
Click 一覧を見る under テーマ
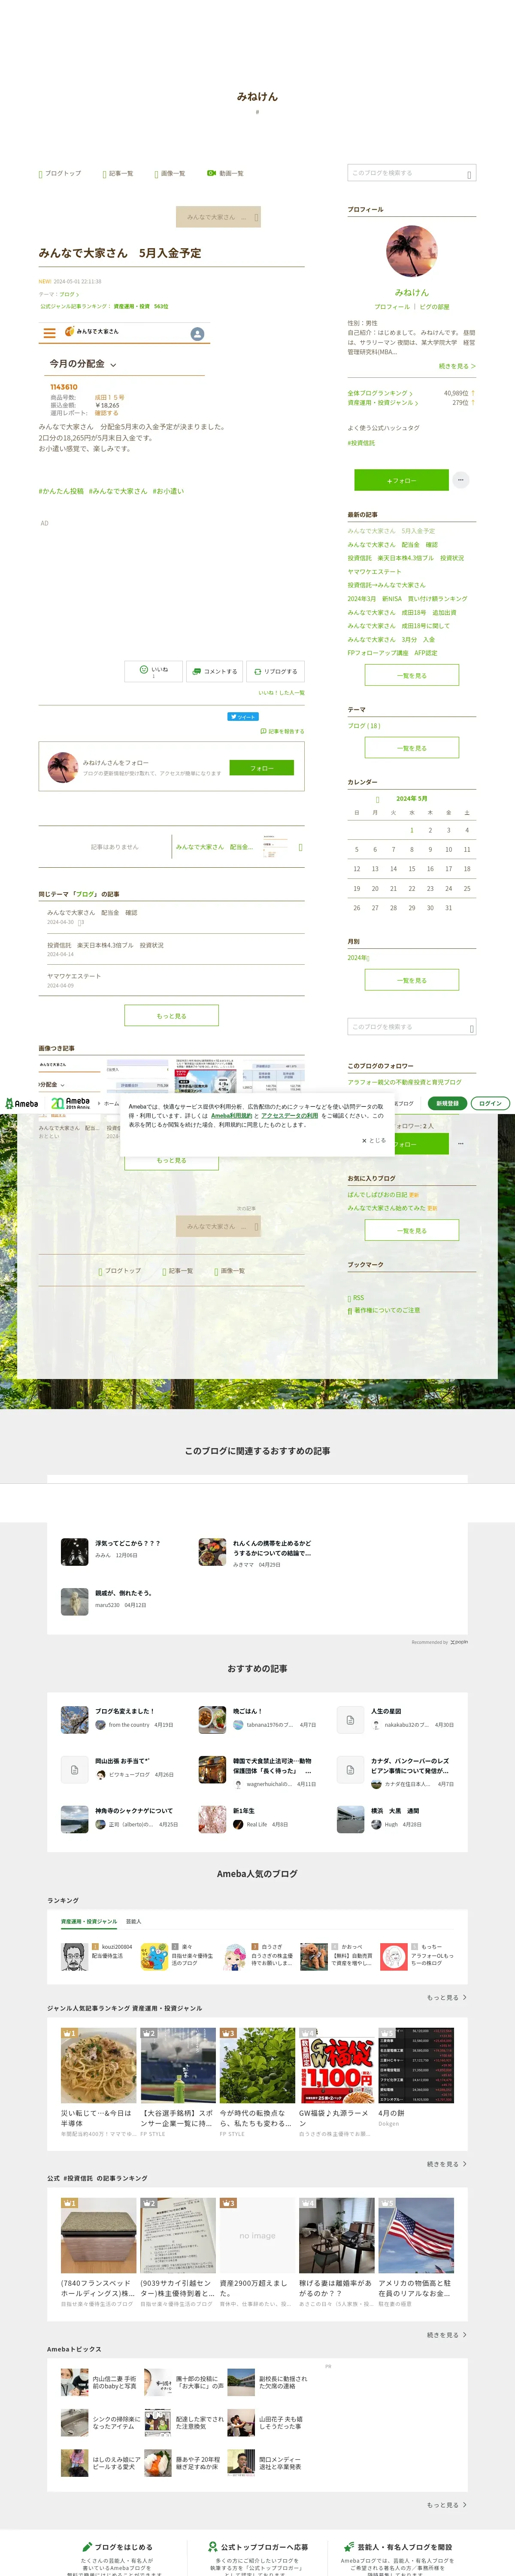411,747
